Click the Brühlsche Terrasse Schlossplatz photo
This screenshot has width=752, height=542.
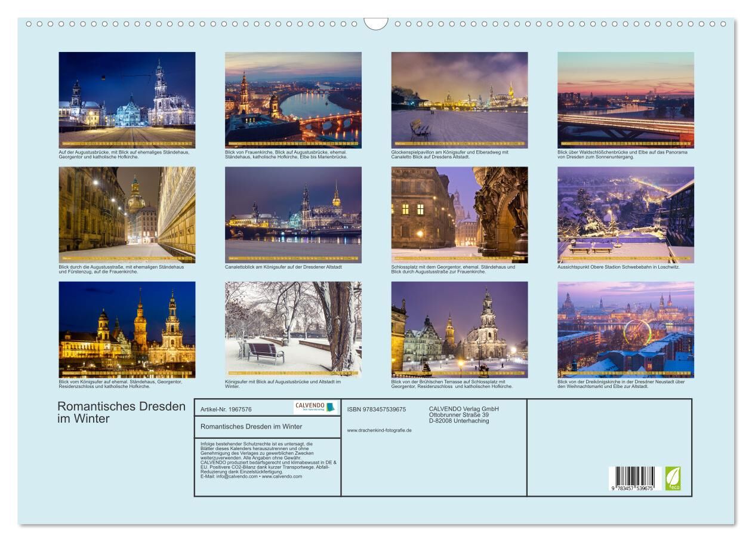point(459,329)
